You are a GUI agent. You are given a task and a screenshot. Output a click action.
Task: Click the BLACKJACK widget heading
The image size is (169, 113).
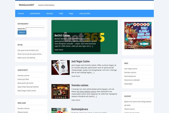128,96
